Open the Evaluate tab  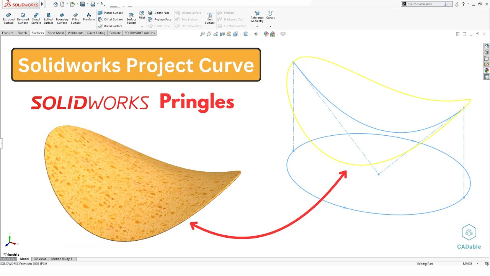click(115, 33)
